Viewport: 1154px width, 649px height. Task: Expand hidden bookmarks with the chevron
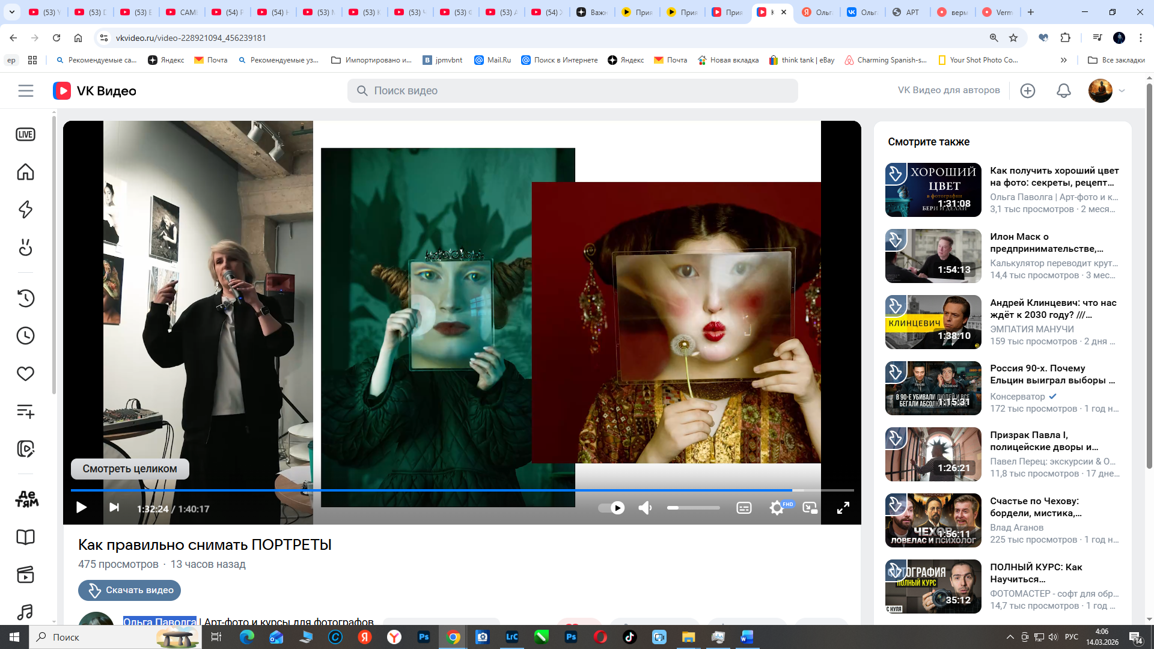pyautogui.click(x=1063, y=60)
